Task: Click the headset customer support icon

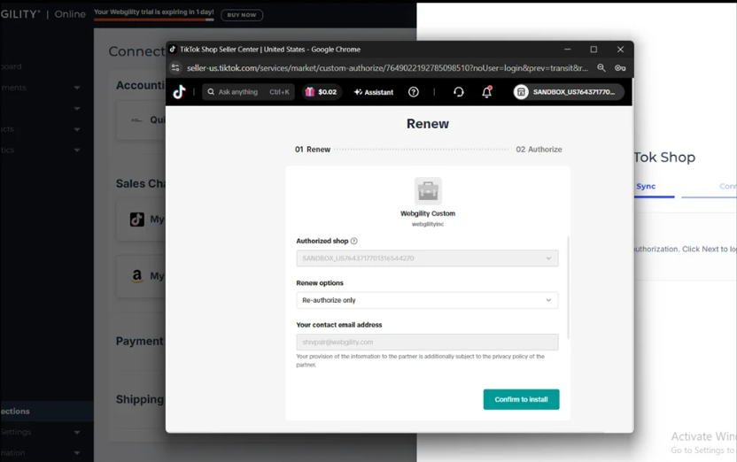Action: (x=458, y=92)
